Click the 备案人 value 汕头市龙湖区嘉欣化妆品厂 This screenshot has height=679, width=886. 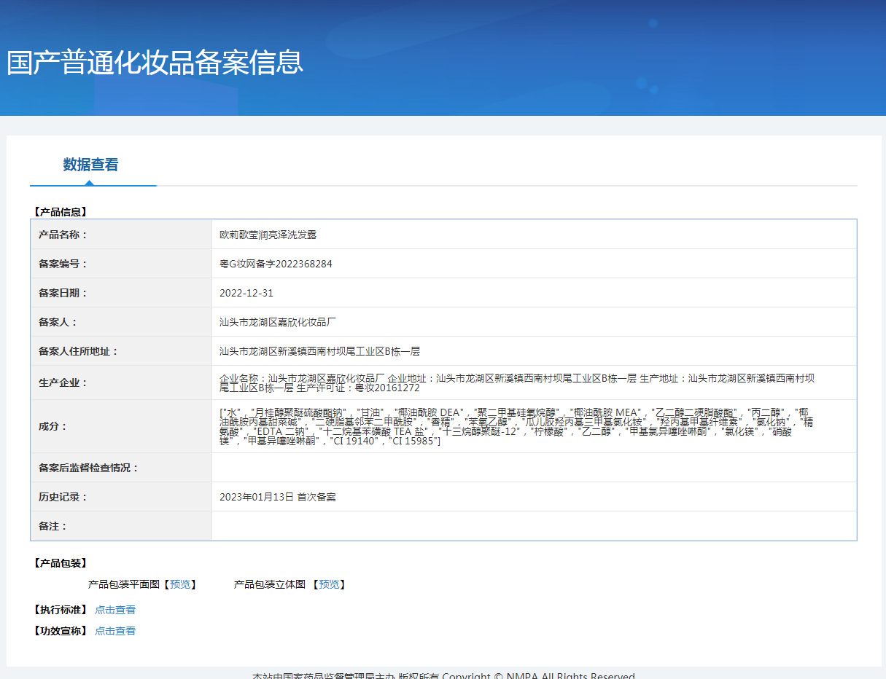tap(278, 322)
